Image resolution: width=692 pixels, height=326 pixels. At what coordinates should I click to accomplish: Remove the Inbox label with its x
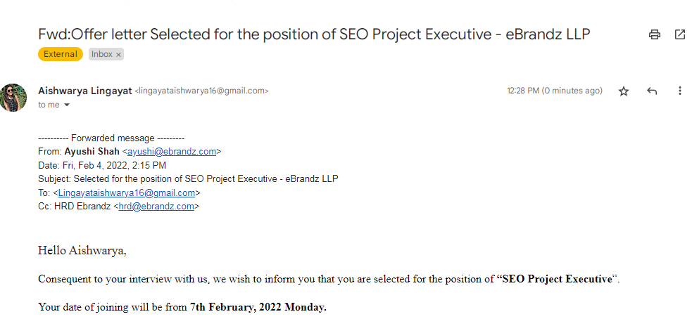118,54
